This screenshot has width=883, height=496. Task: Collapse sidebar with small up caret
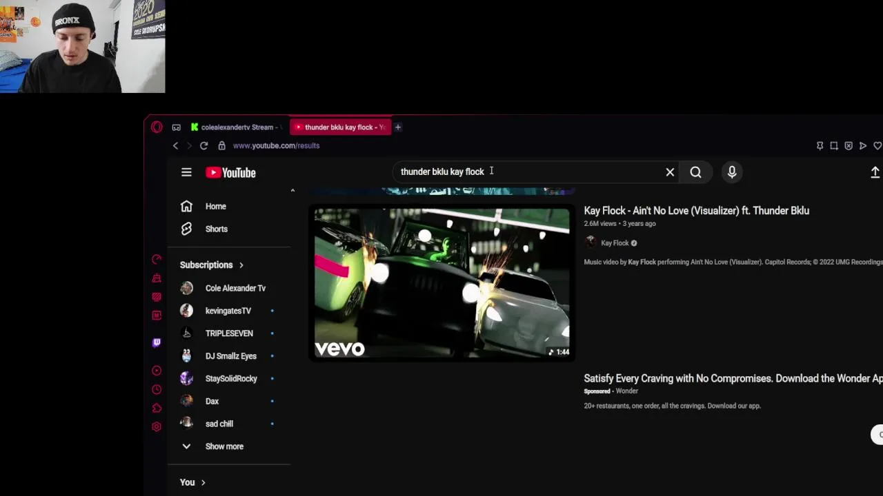coord(292,190)
